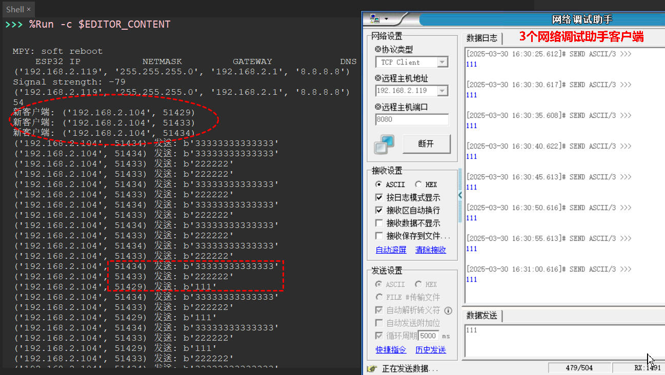Select the ASCII send mode radio
The height and width of the screenshot is (375, 665).
click(x=379, y=284)
